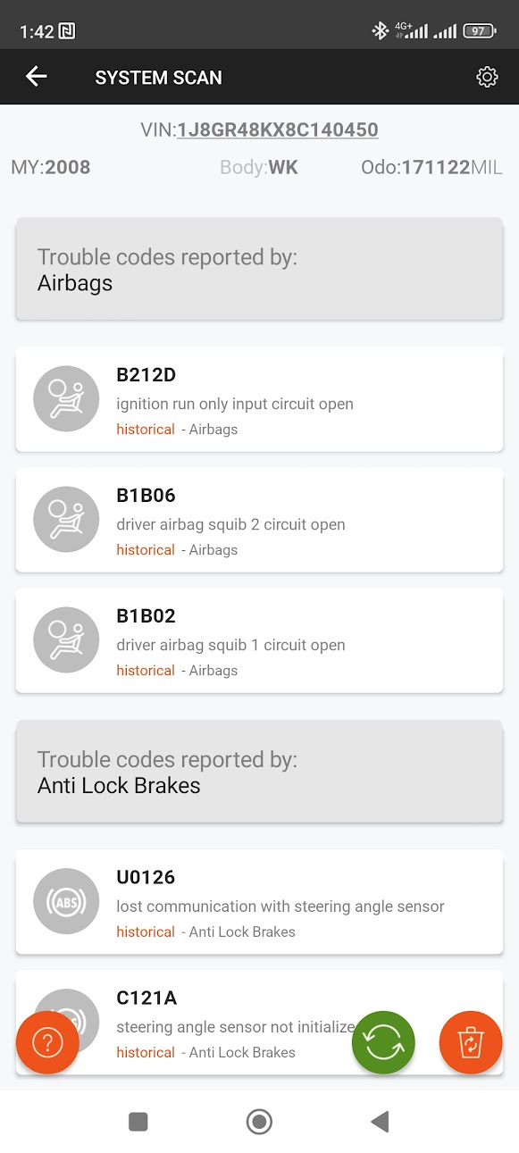Tap the airbag icon beside B1B06

coord(65,519)
